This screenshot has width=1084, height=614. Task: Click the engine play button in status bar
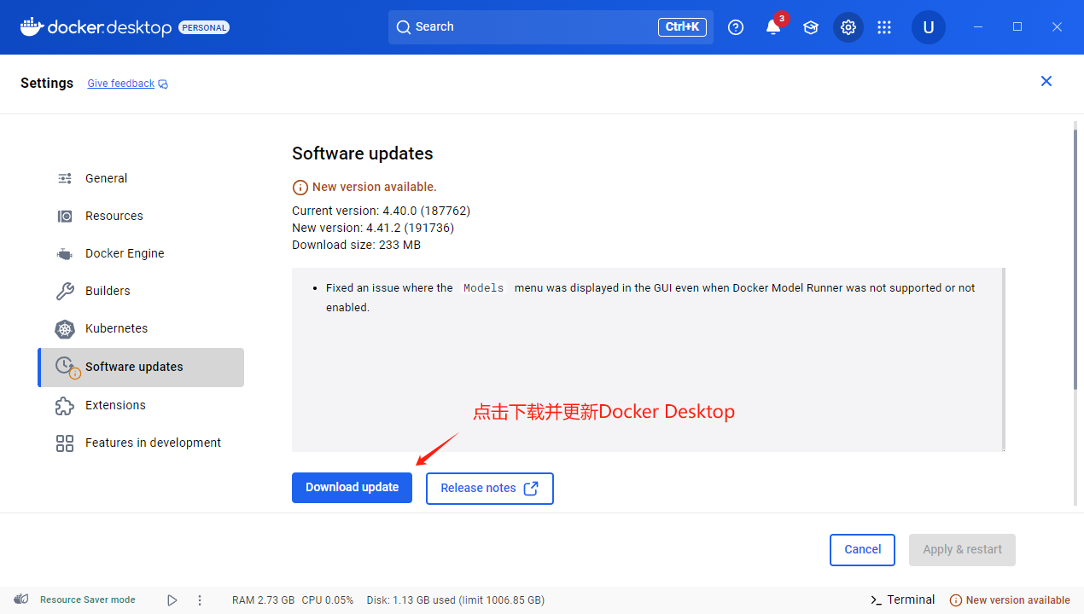(x=172, y=600)
